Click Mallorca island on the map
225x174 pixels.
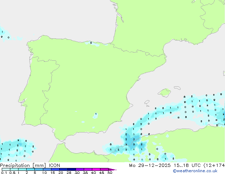(164, 93)
